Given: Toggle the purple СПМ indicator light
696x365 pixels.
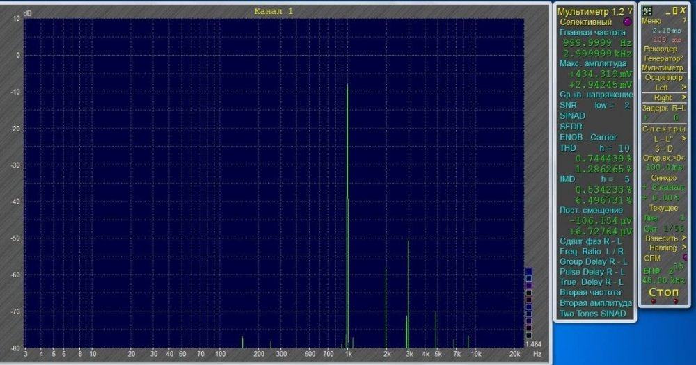Looking at the screenshot, I should point(685,257).
